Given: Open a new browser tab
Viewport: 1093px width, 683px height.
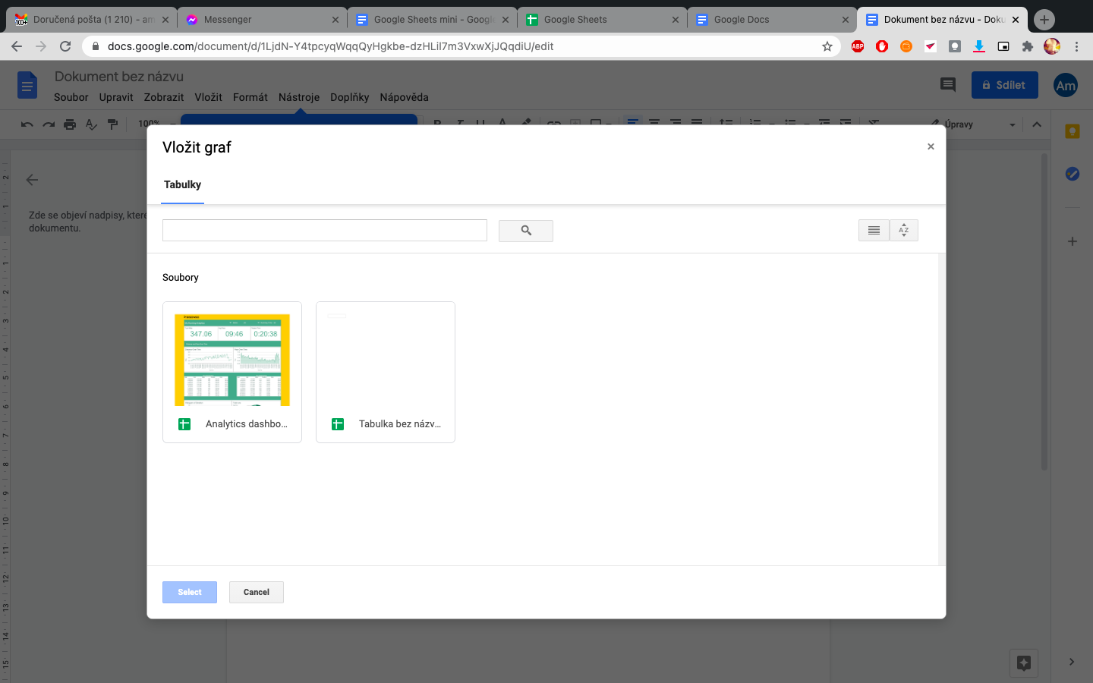Looking at the screenshot, I should [x=1044, y=20].
